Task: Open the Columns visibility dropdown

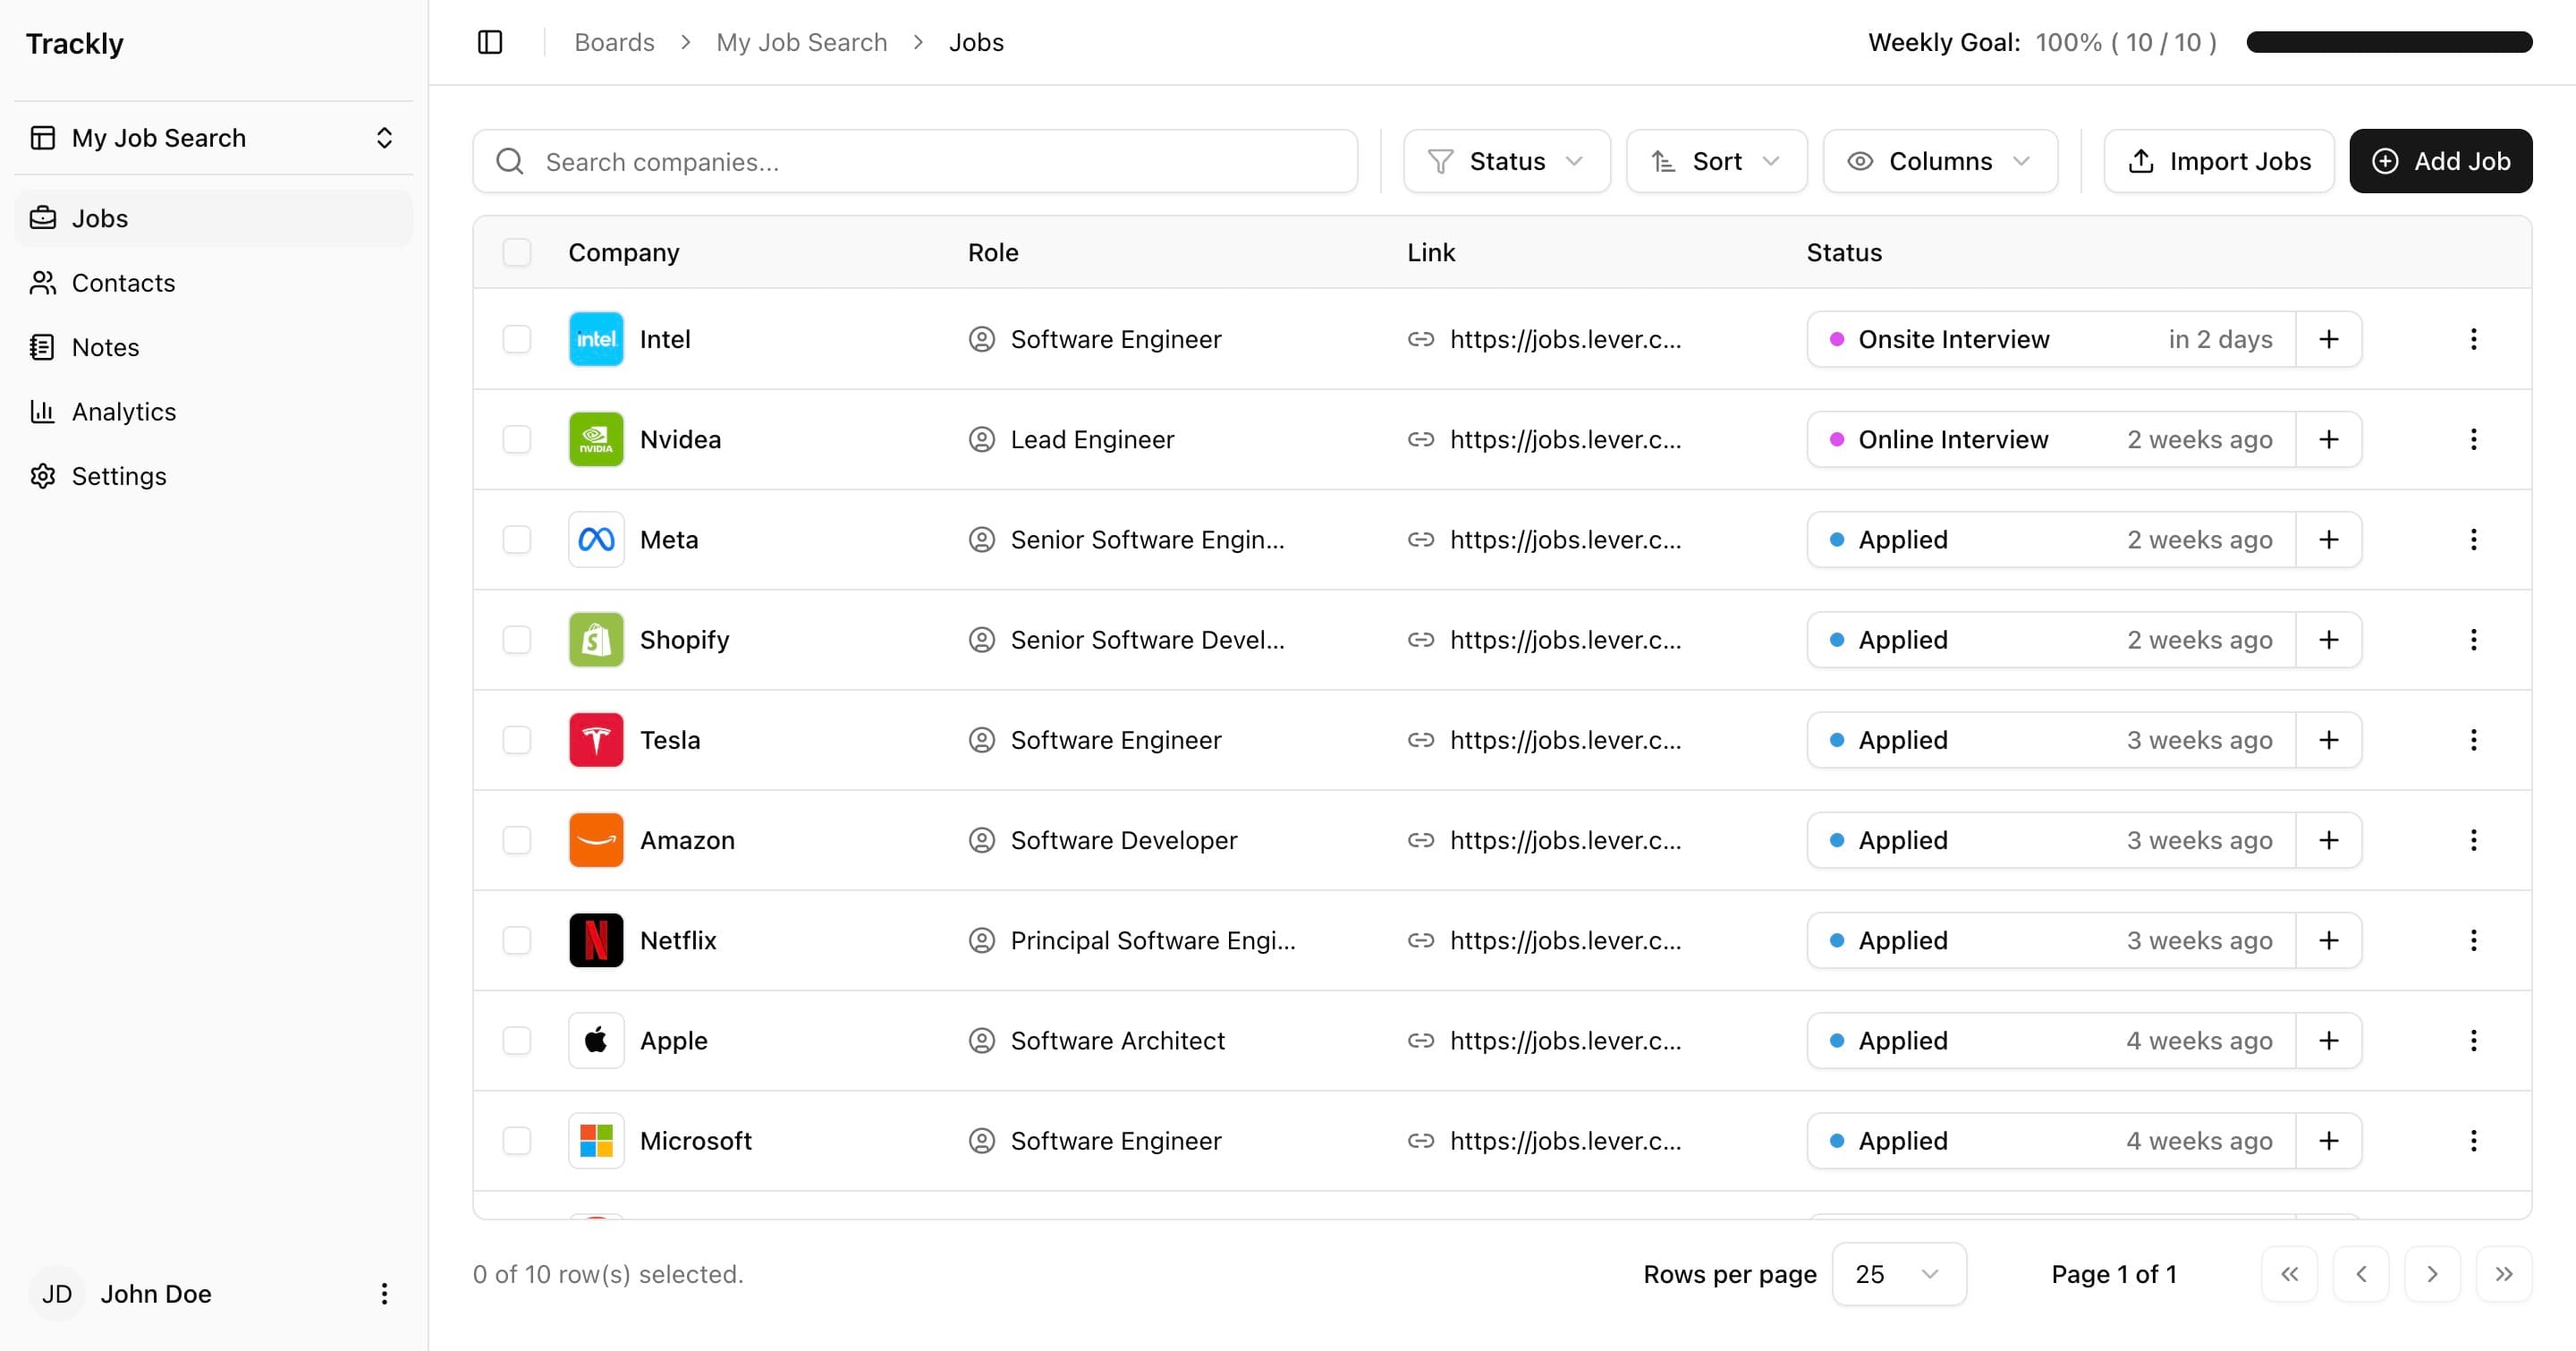Action: coord(1940,161)
